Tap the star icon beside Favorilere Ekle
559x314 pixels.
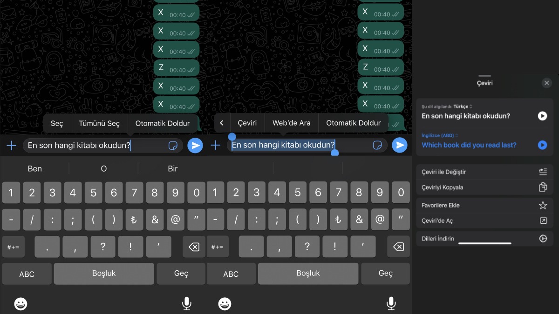click(543, 205)
